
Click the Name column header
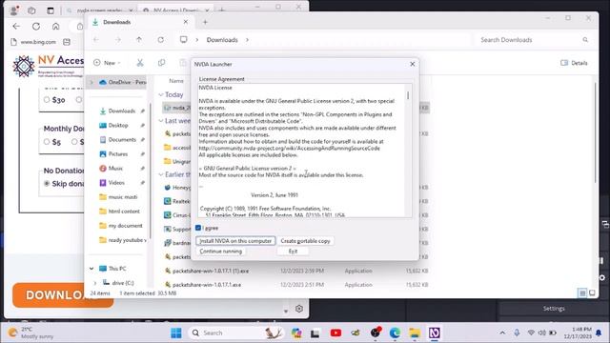tap(175, 81)
